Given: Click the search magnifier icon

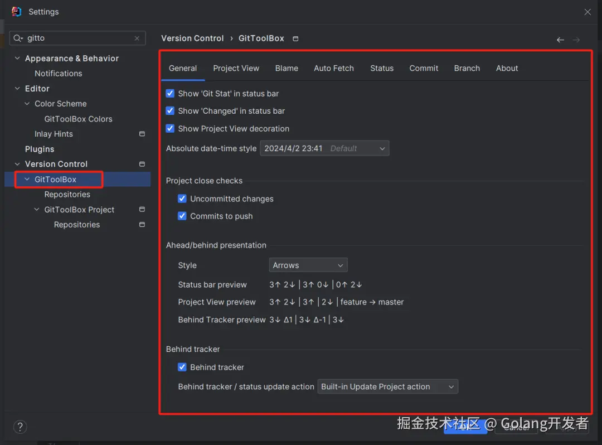Looking at the screenshot, I should pos(18,38).
